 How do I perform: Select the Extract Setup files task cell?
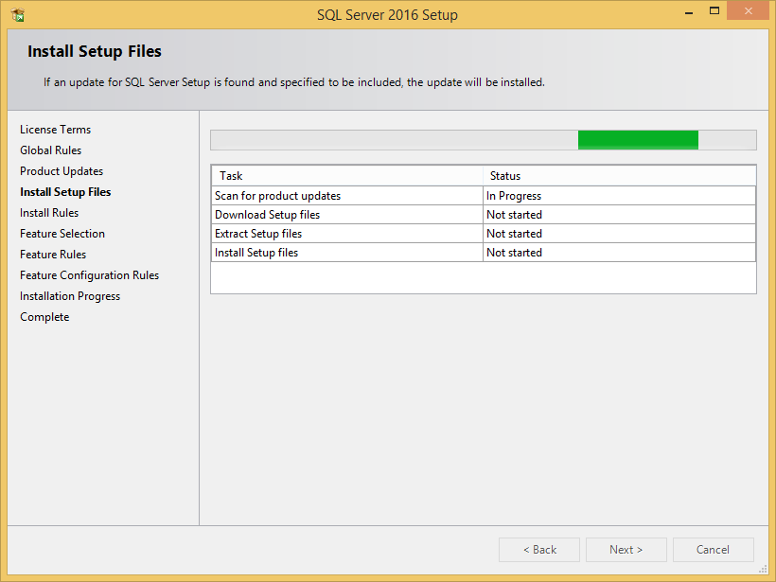pyautogui.click(x=347, y=234)
